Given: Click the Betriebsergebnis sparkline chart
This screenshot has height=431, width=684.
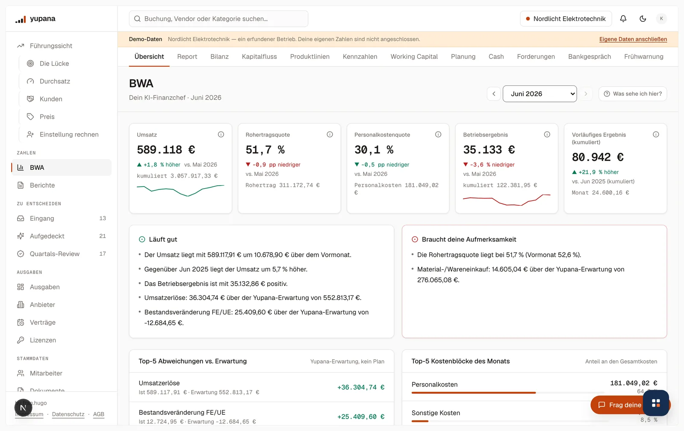Looking at the screenshot, I should [x=507, y=200].
